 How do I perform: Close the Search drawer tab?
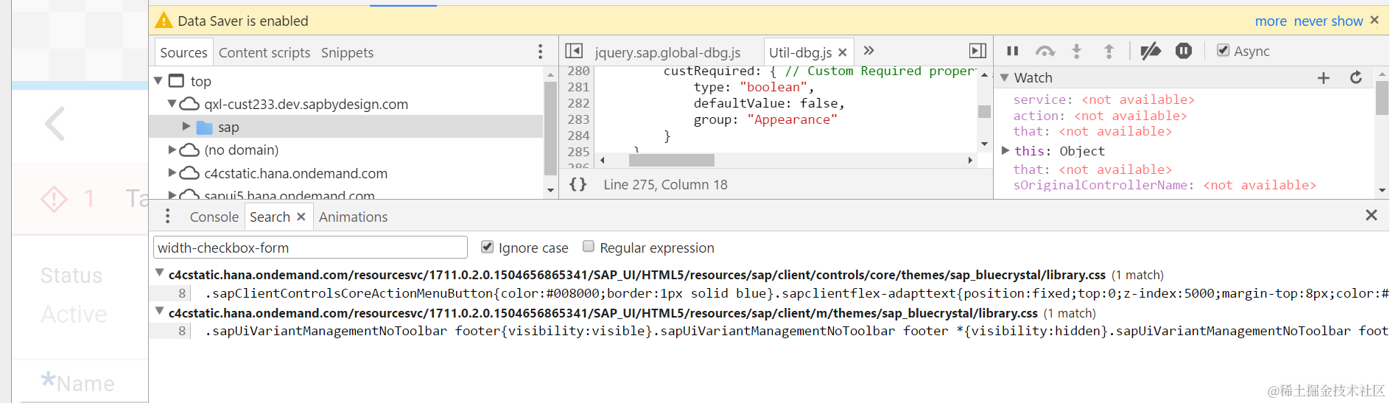(301, 217)
